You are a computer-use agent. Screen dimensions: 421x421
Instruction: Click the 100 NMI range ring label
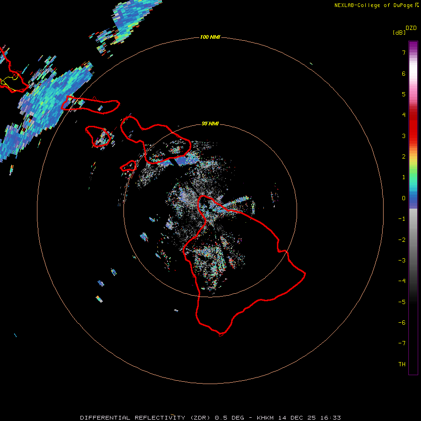[x=210, y=37]
